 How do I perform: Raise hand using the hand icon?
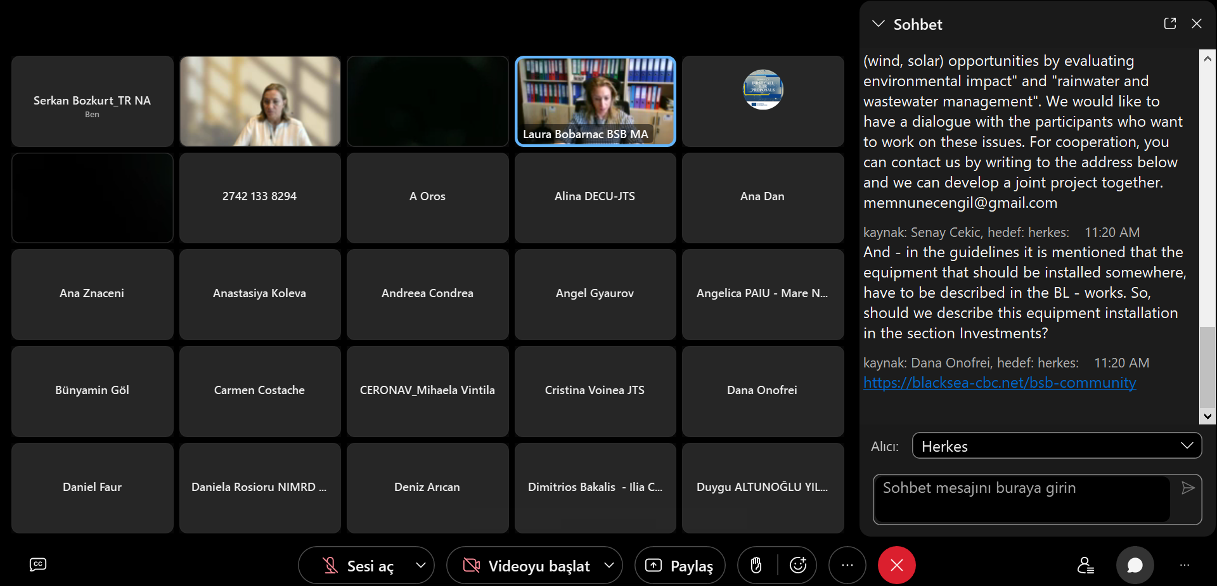click(x=756, y=565)
